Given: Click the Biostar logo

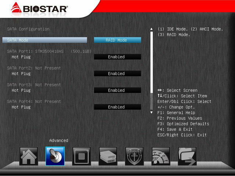Looking at the screenshot, I should (39, 8).
